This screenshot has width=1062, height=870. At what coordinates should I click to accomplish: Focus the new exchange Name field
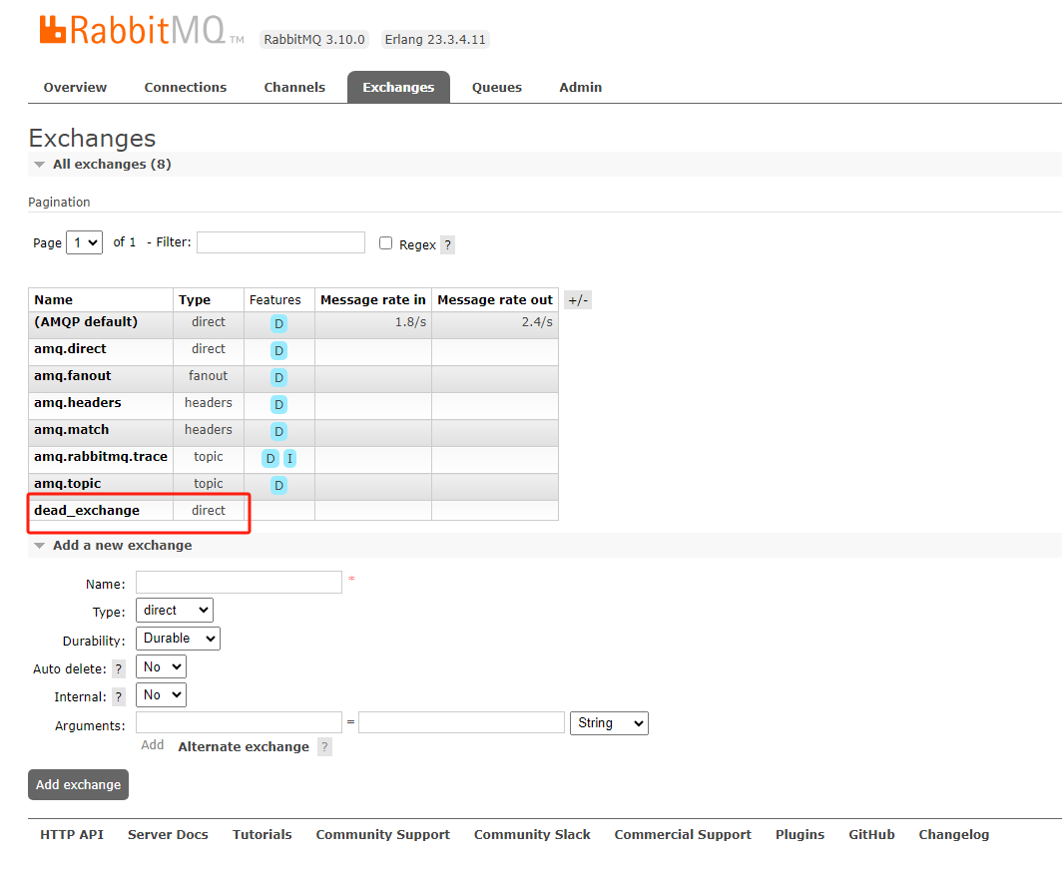(x=239, y=583)
